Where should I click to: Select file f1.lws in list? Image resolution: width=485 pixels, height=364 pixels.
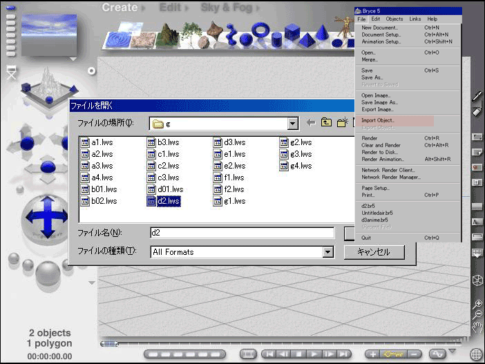tap(229, 178)
